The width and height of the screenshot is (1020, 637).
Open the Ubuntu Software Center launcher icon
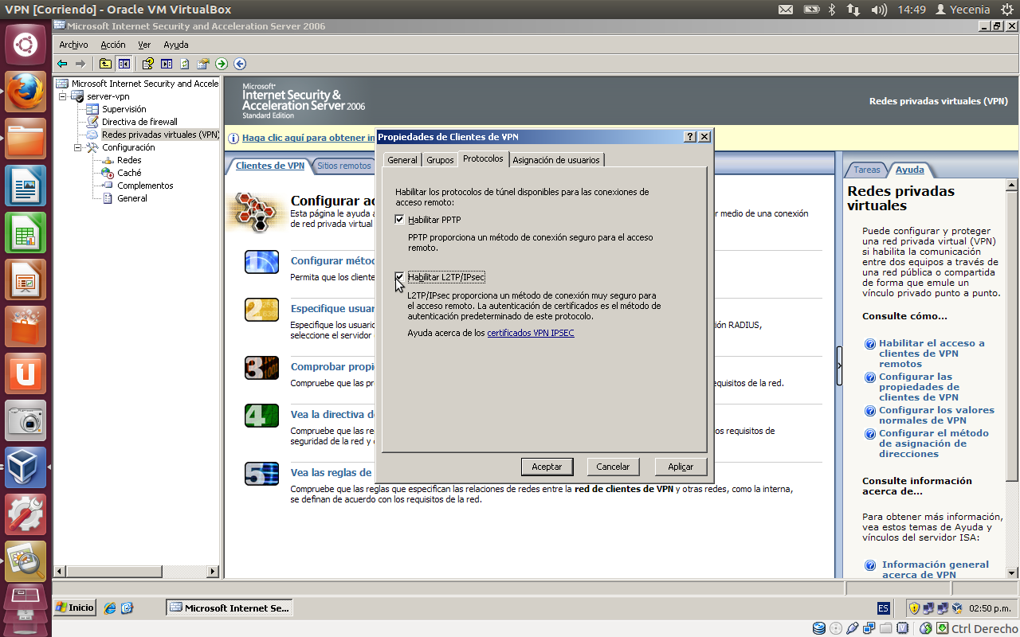[25, 326]
